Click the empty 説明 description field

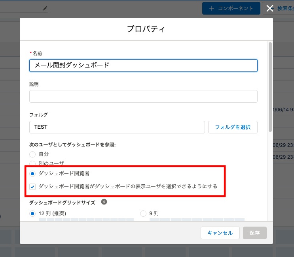(x=143, y=96)
